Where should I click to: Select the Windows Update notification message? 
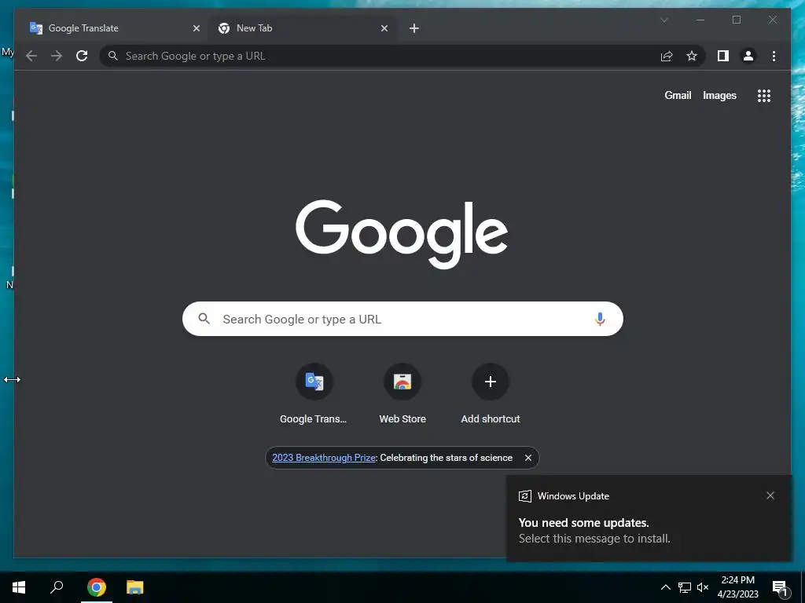click(x=649, y=518)
